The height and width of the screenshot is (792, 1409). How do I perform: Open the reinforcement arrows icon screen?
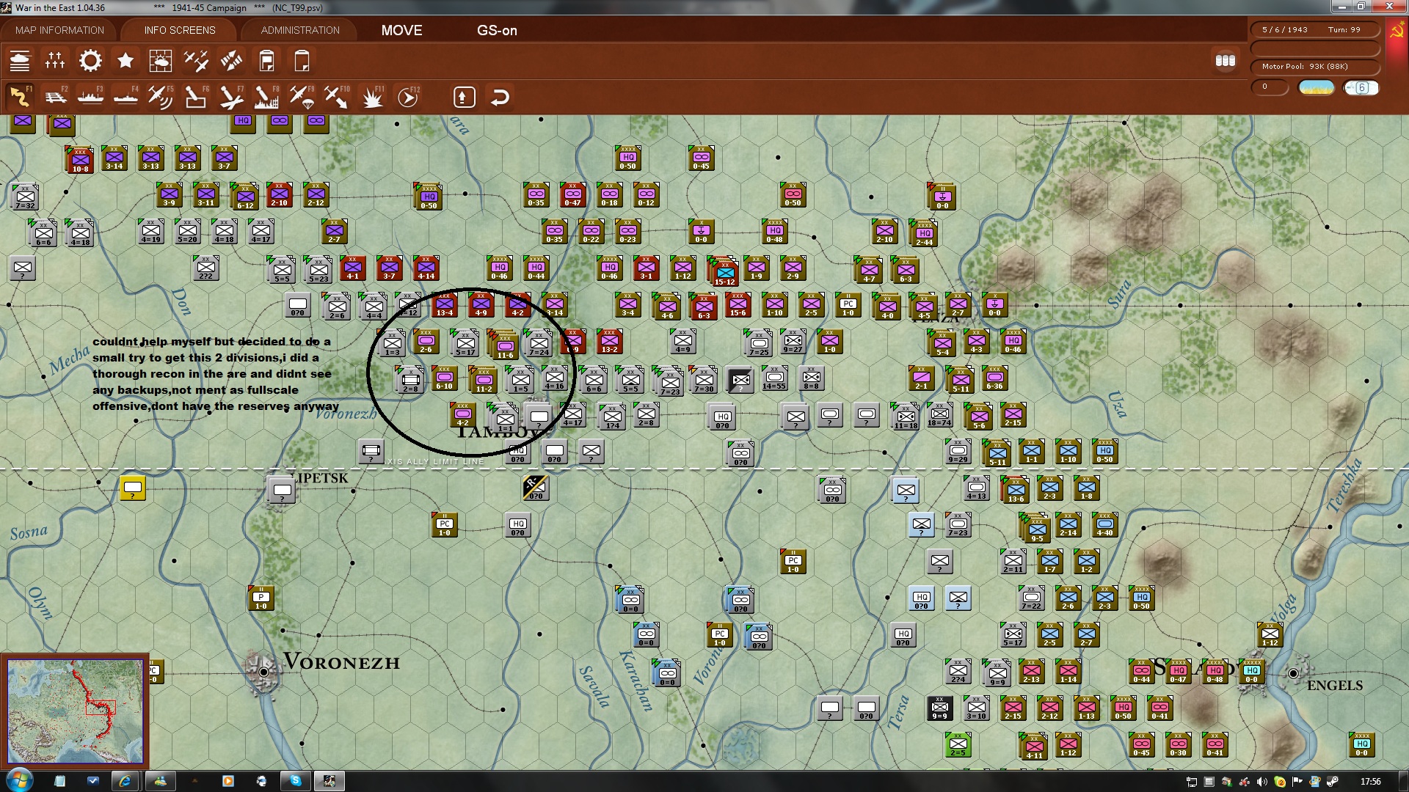click(x=231, y=61)
